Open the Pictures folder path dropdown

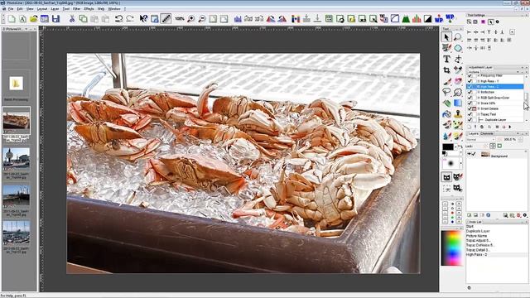tap(26, 29)
